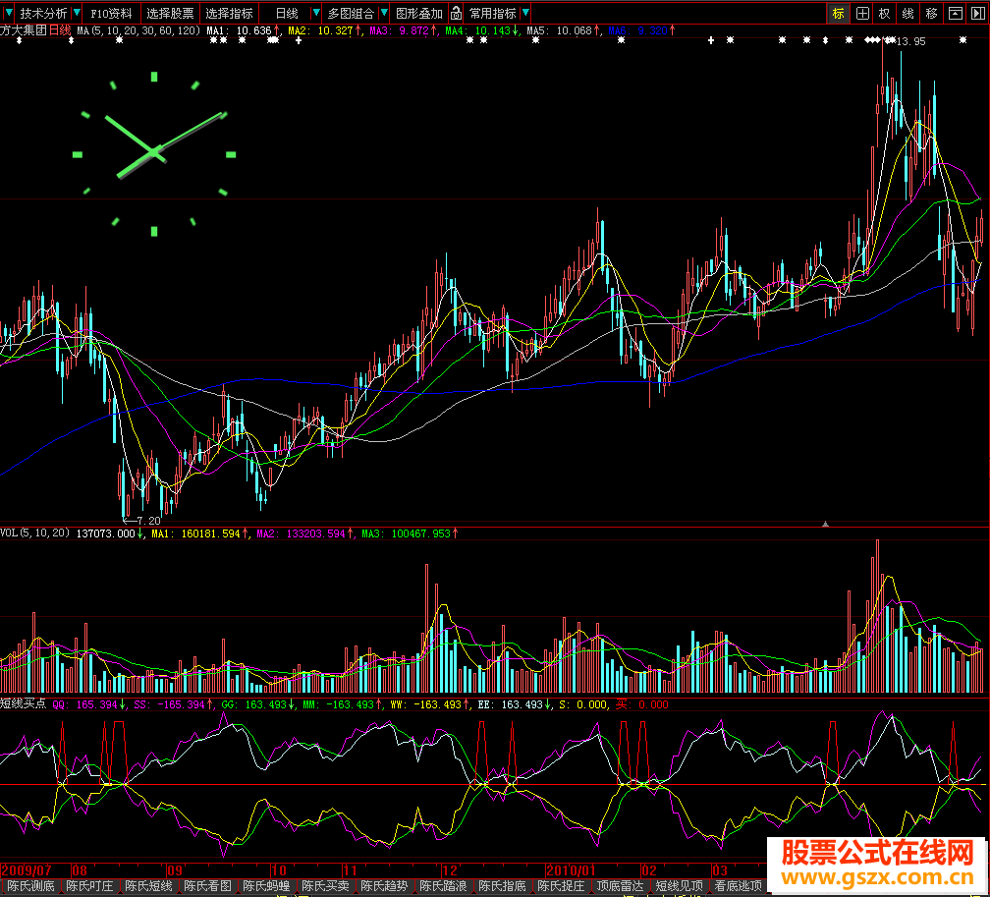The image size is (990, 897).
Task: Open the 常用指标 menu
Action: tap(492, 14)
